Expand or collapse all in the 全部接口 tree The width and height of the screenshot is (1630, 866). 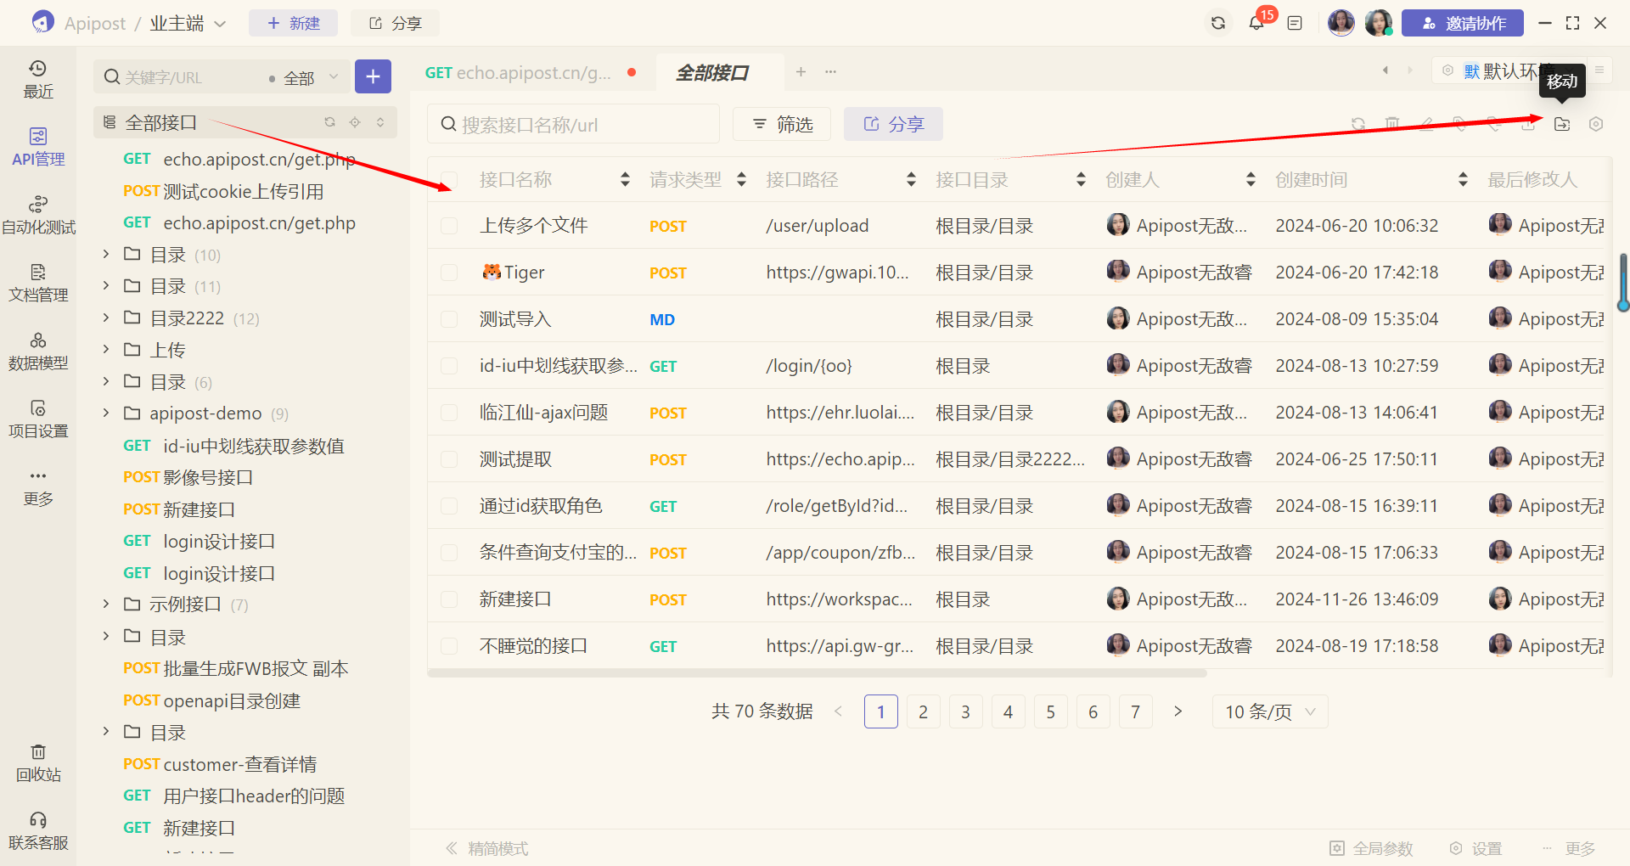(380, 122)
